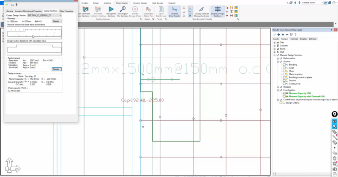The width and height of the screenshot is (338, 177).
Task: Open the Colorize tab in Results View
Action: [x=295, y=39]
